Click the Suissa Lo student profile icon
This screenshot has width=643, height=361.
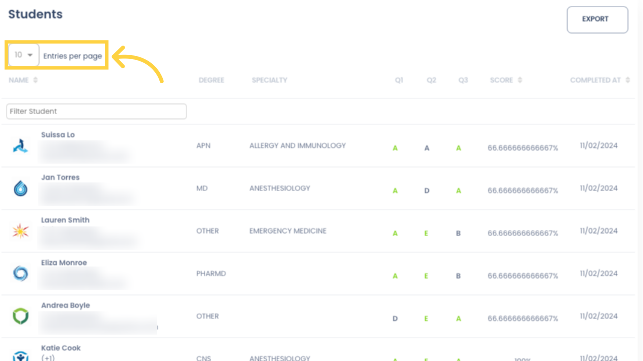(x=20, y=145)
